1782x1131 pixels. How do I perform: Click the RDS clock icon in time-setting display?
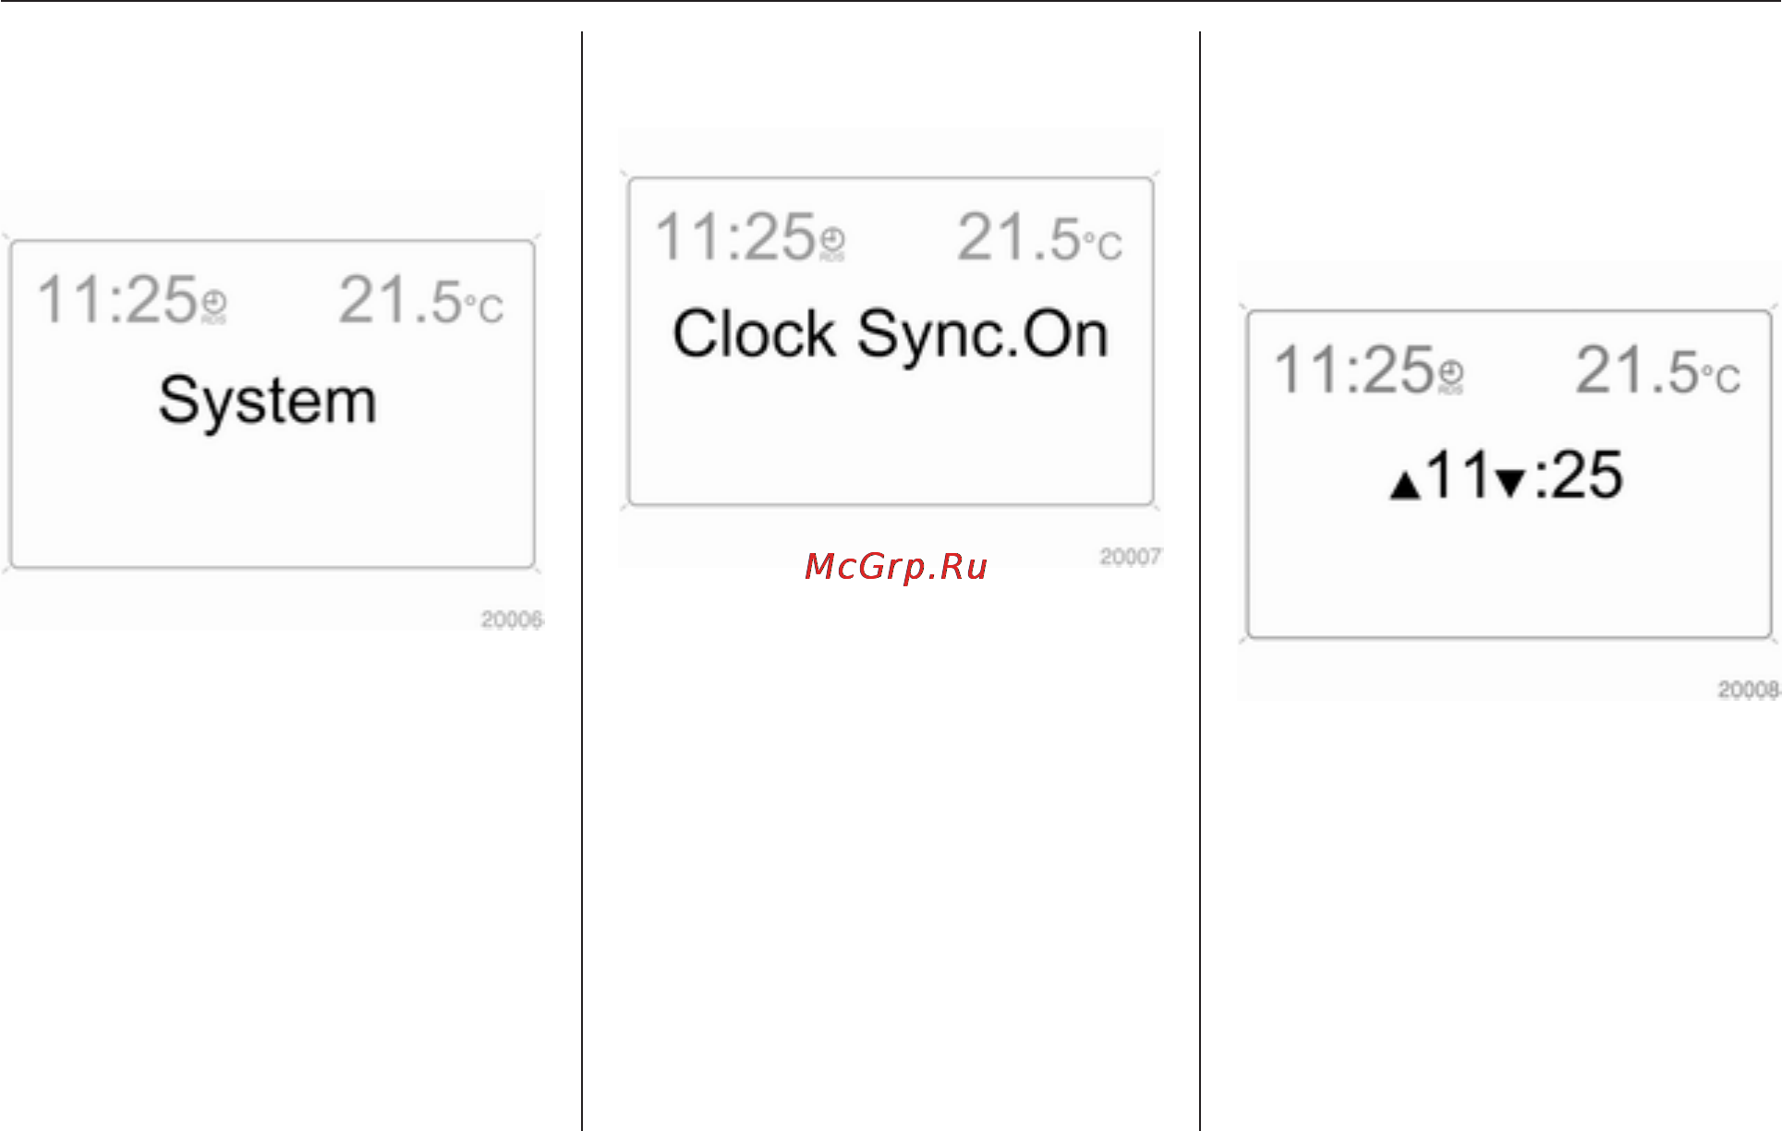coord(1451,375)
